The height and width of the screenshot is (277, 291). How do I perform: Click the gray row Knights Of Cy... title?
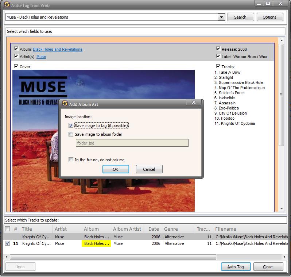point(36,237)
